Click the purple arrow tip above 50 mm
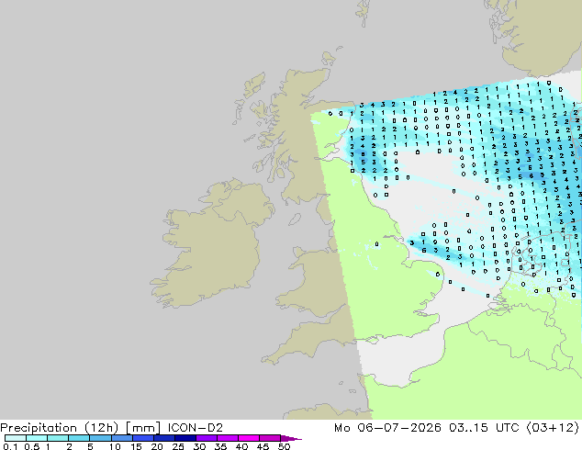The height and width of the screenshot is (450, 582). tap(291, 438)
